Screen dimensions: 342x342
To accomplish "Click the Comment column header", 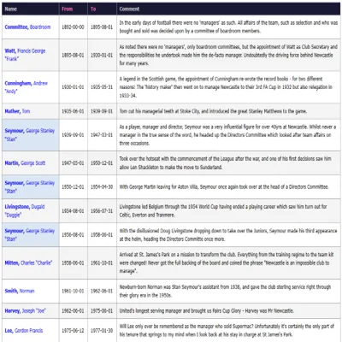I will coord(129,9).
